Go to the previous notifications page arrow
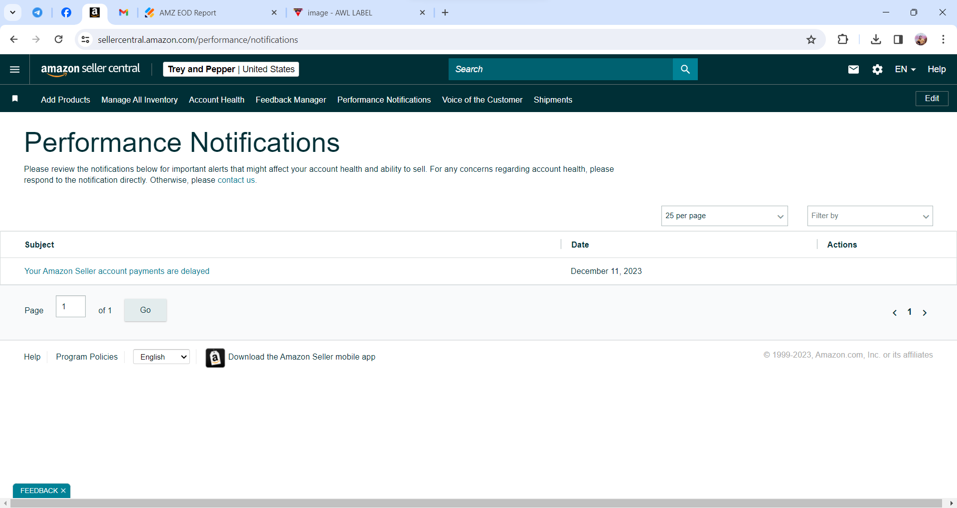 pos(895,313)
